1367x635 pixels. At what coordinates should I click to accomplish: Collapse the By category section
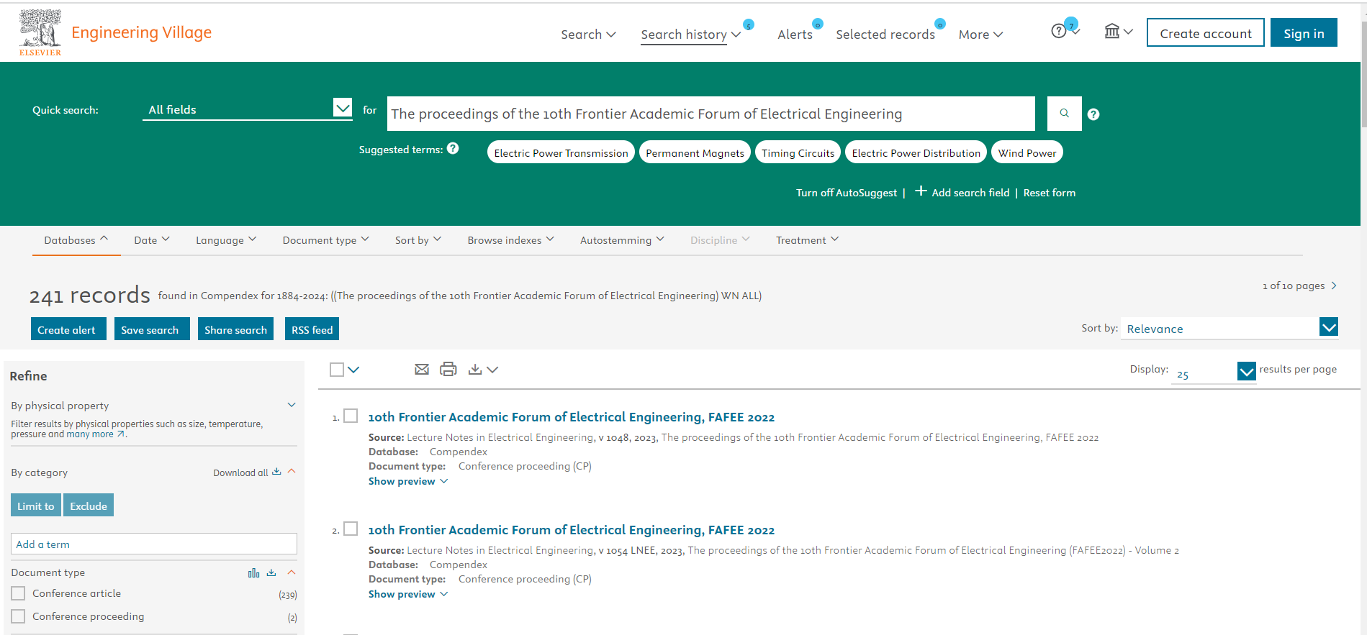coord(292,471)
